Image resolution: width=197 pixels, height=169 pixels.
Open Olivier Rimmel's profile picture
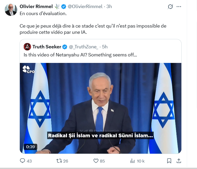pos(11,10)
